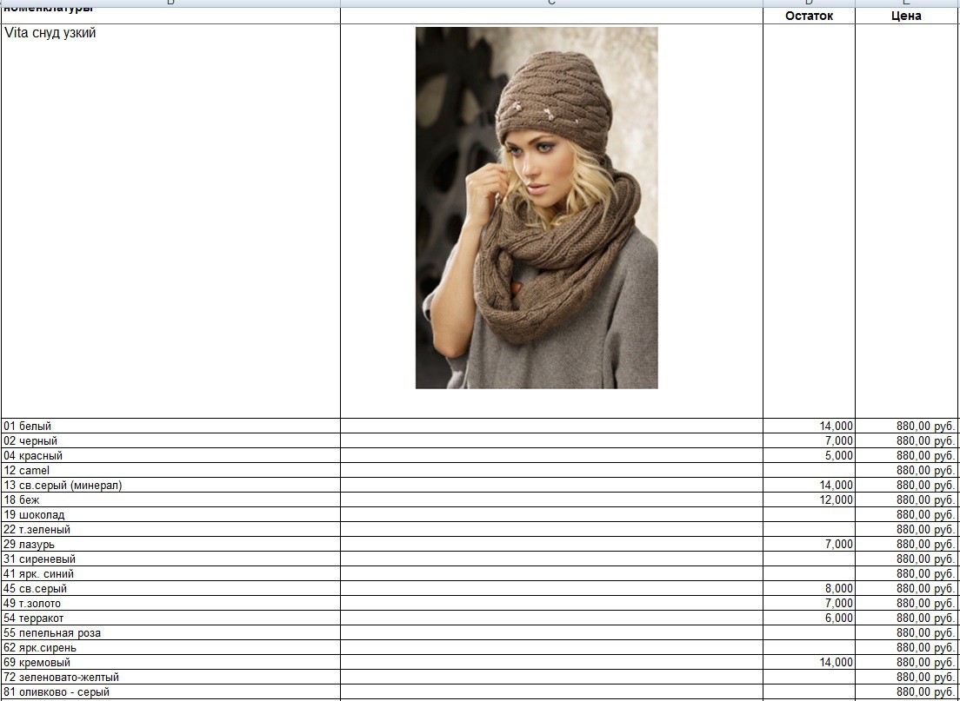Screen dimensions: 960x701
Task: Select the stock value 12,000 for 18 беж
Action: click(x=809, y=499)
